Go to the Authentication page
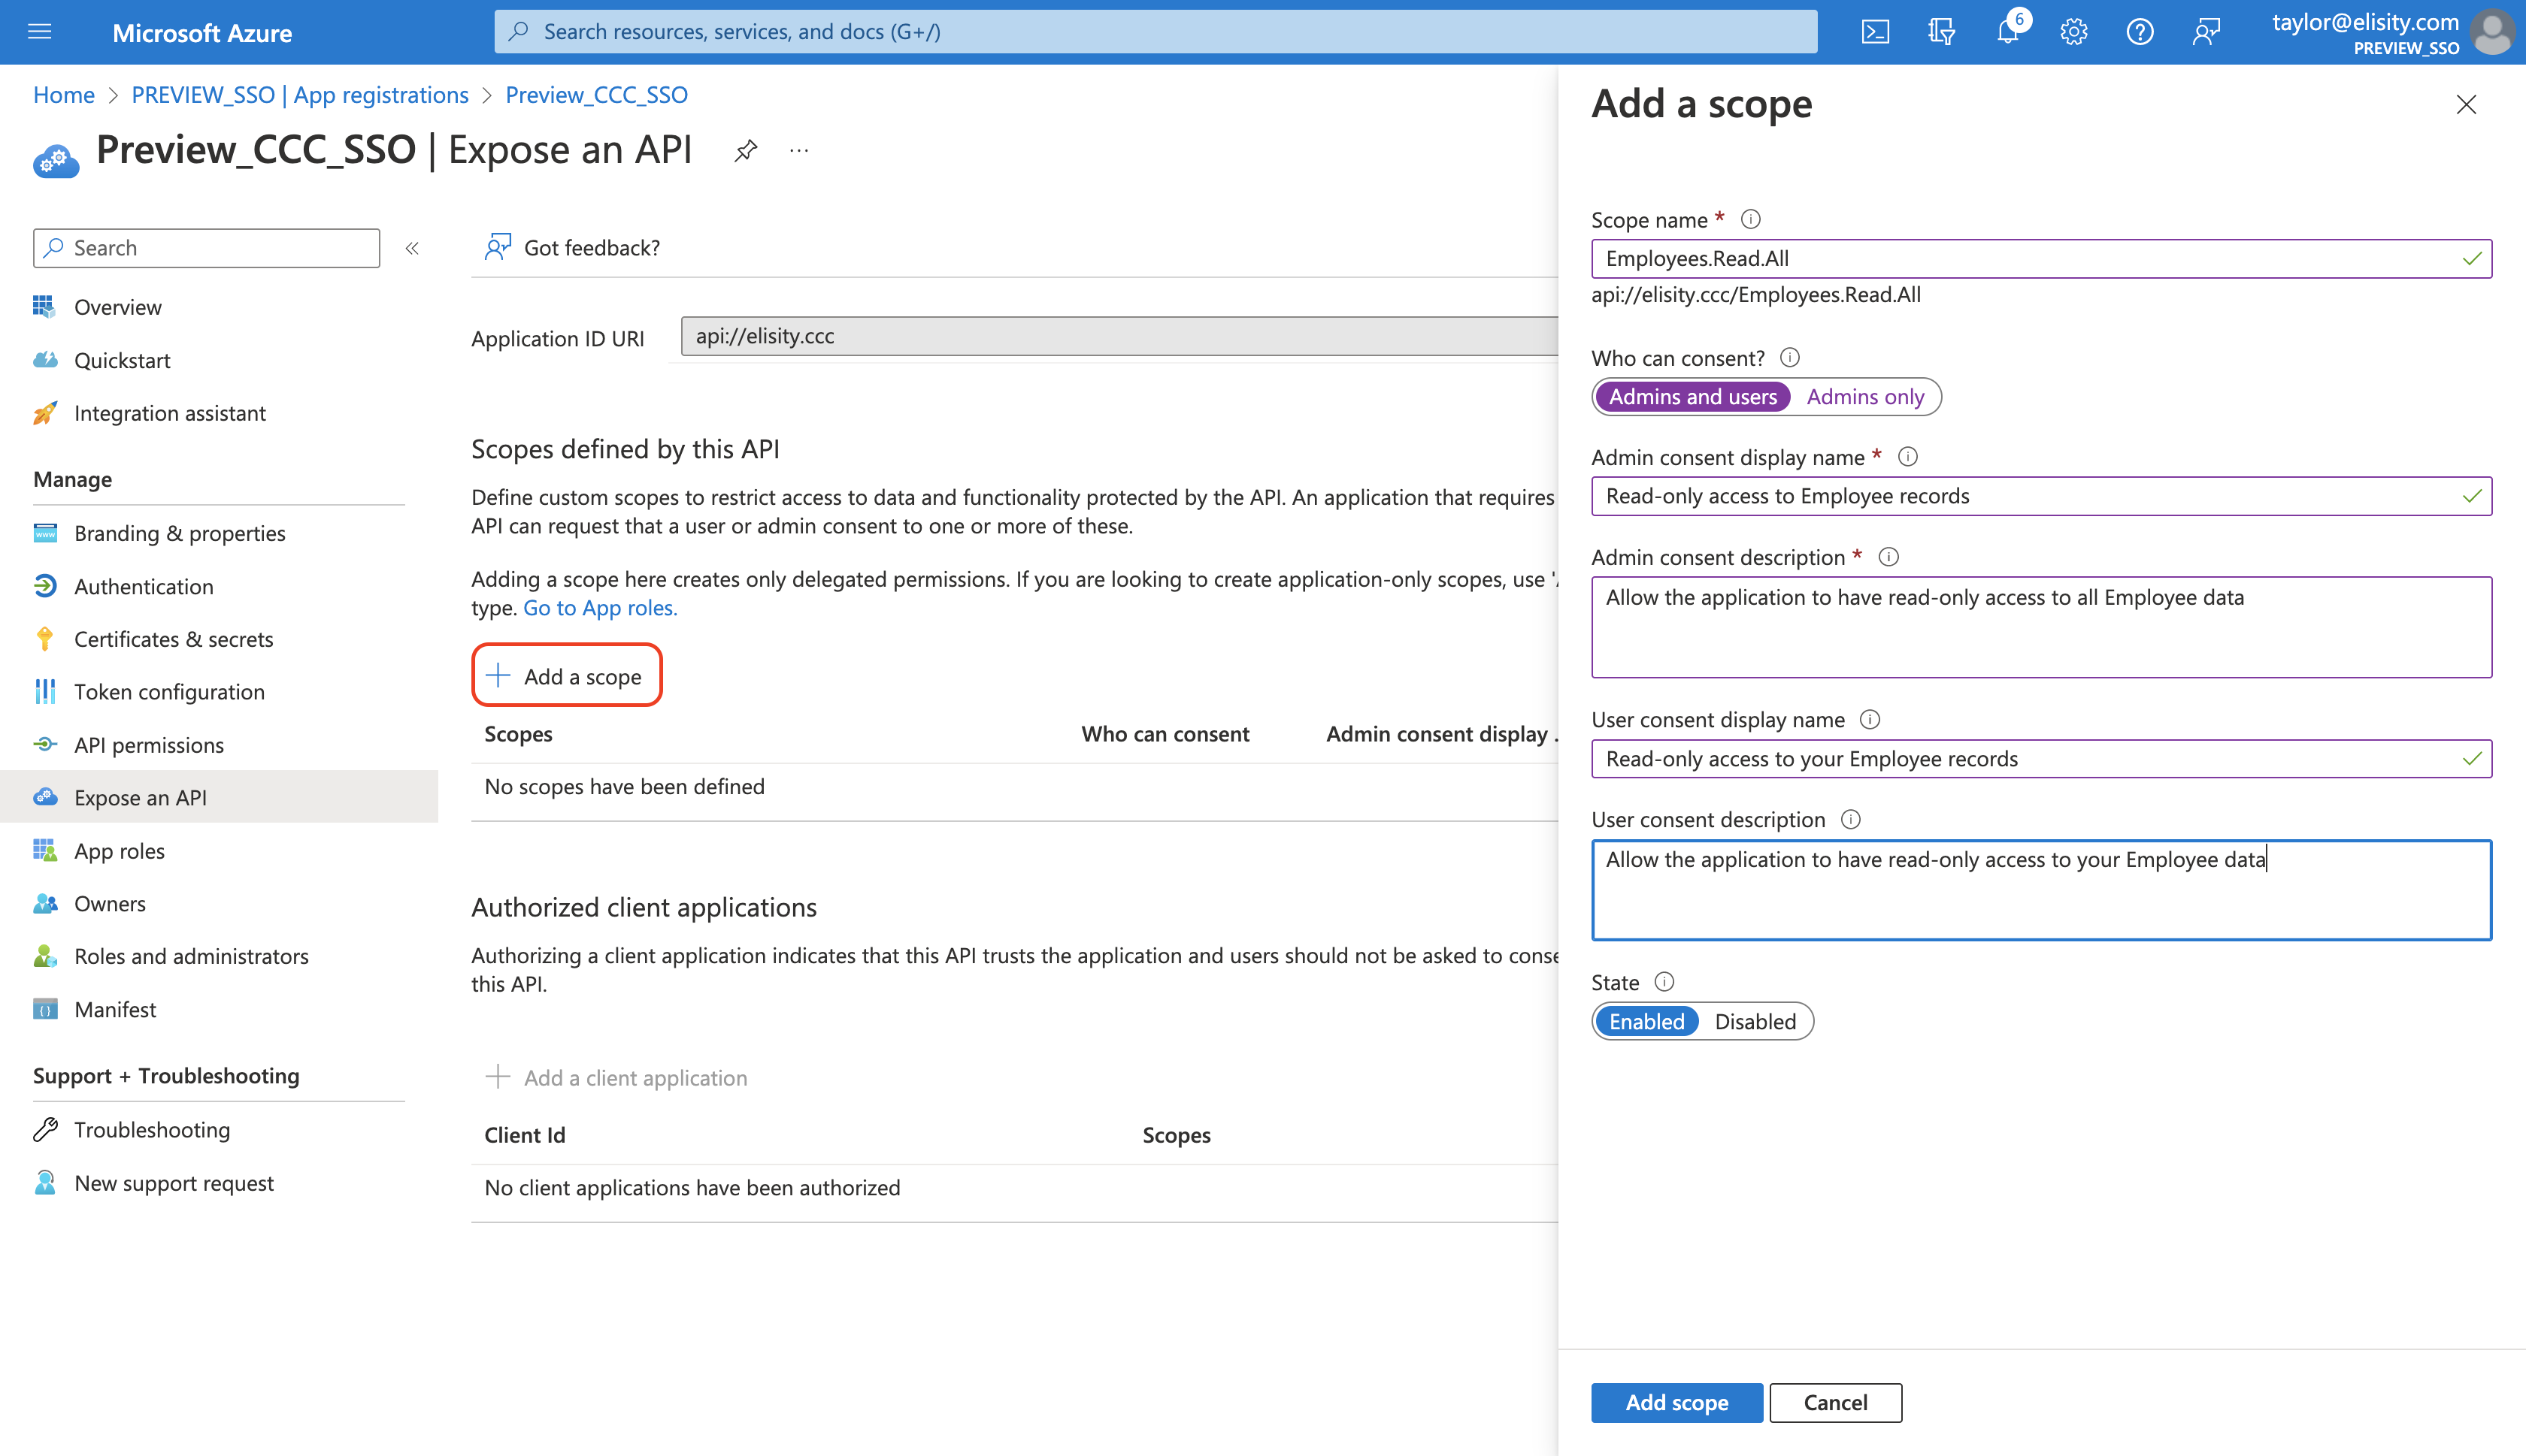Image resolution: width=2526 pixels, height=1456 pixels. click(x=144, y=586)
